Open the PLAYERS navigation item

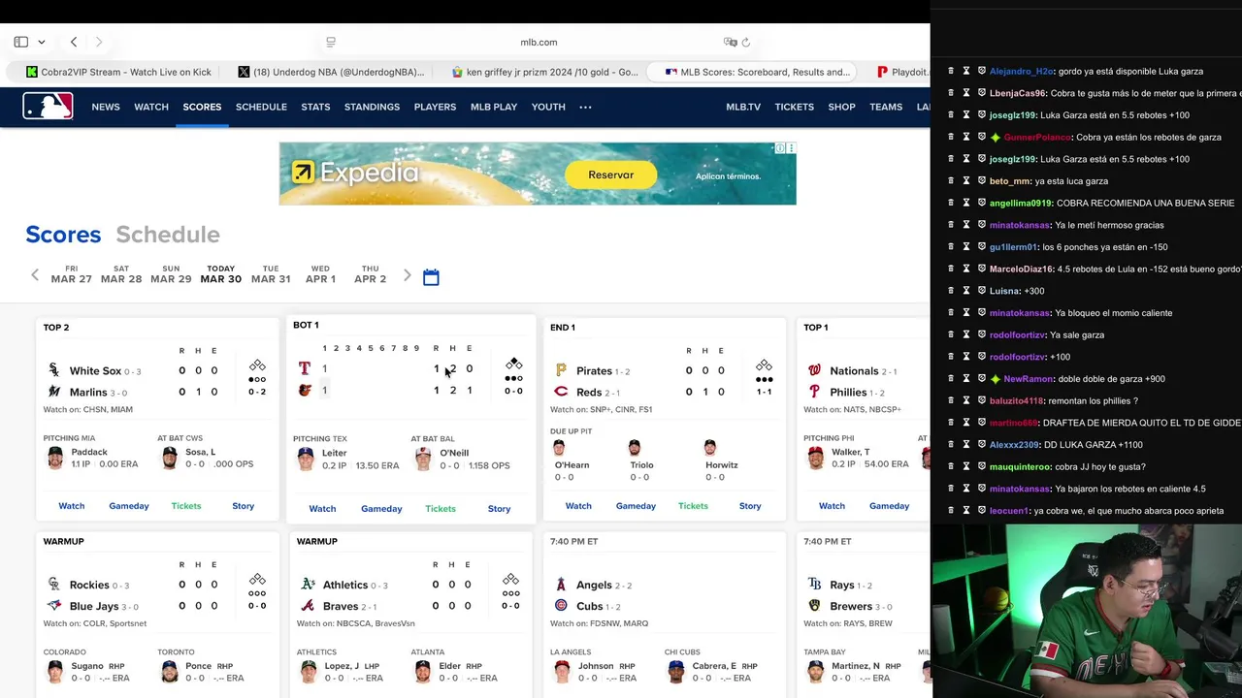tap(435, 107)
